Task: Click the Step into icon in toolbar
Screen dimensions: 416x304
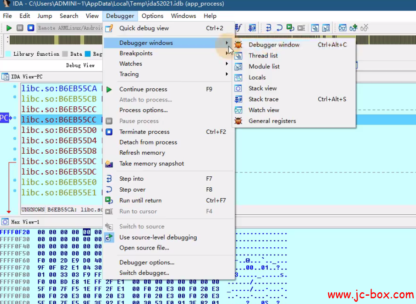Action: 269,28
